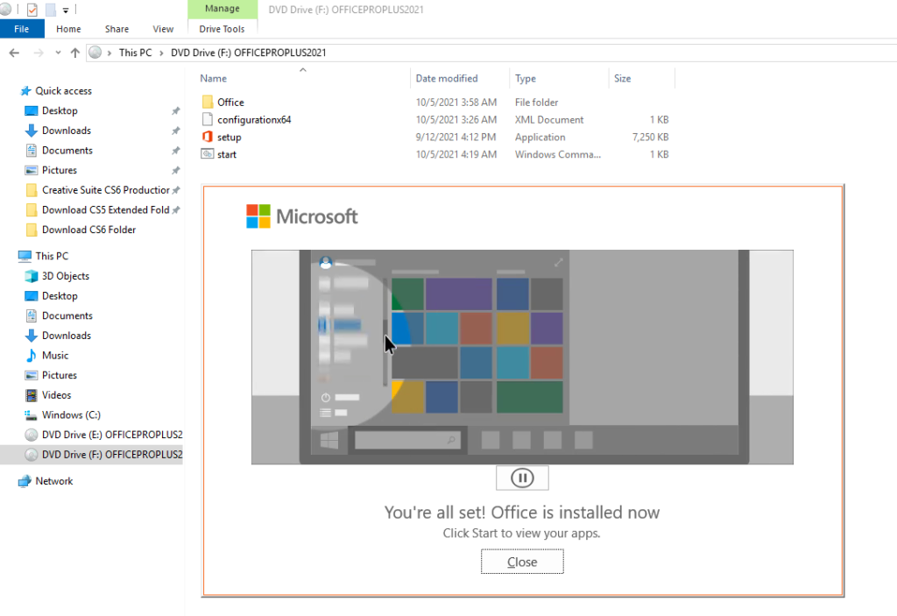Sort by Date modified column header
This screenshot has width=897, height=616.
447,79
